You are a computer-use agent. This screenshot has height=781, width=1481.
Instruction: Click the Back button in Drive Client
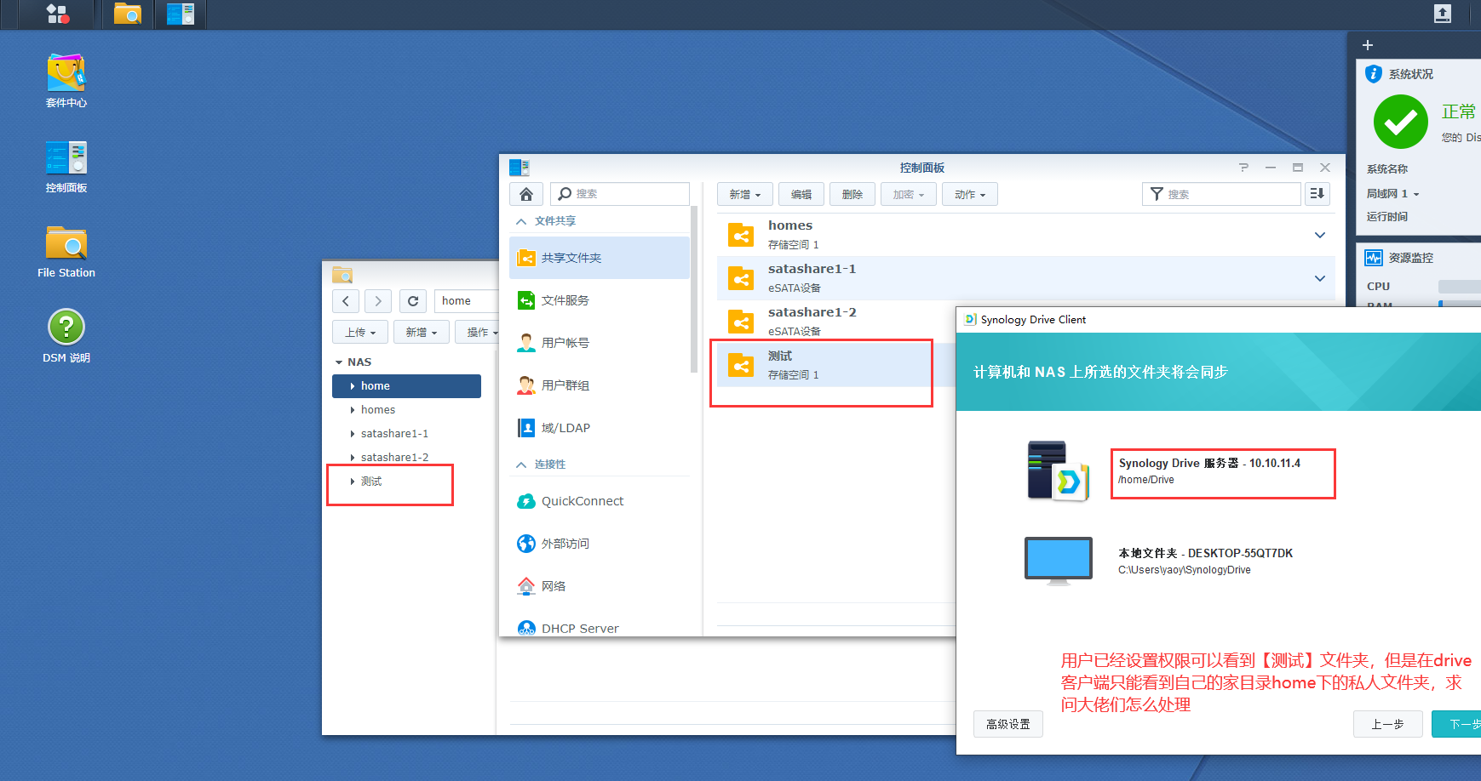[x=1388, y=724]
